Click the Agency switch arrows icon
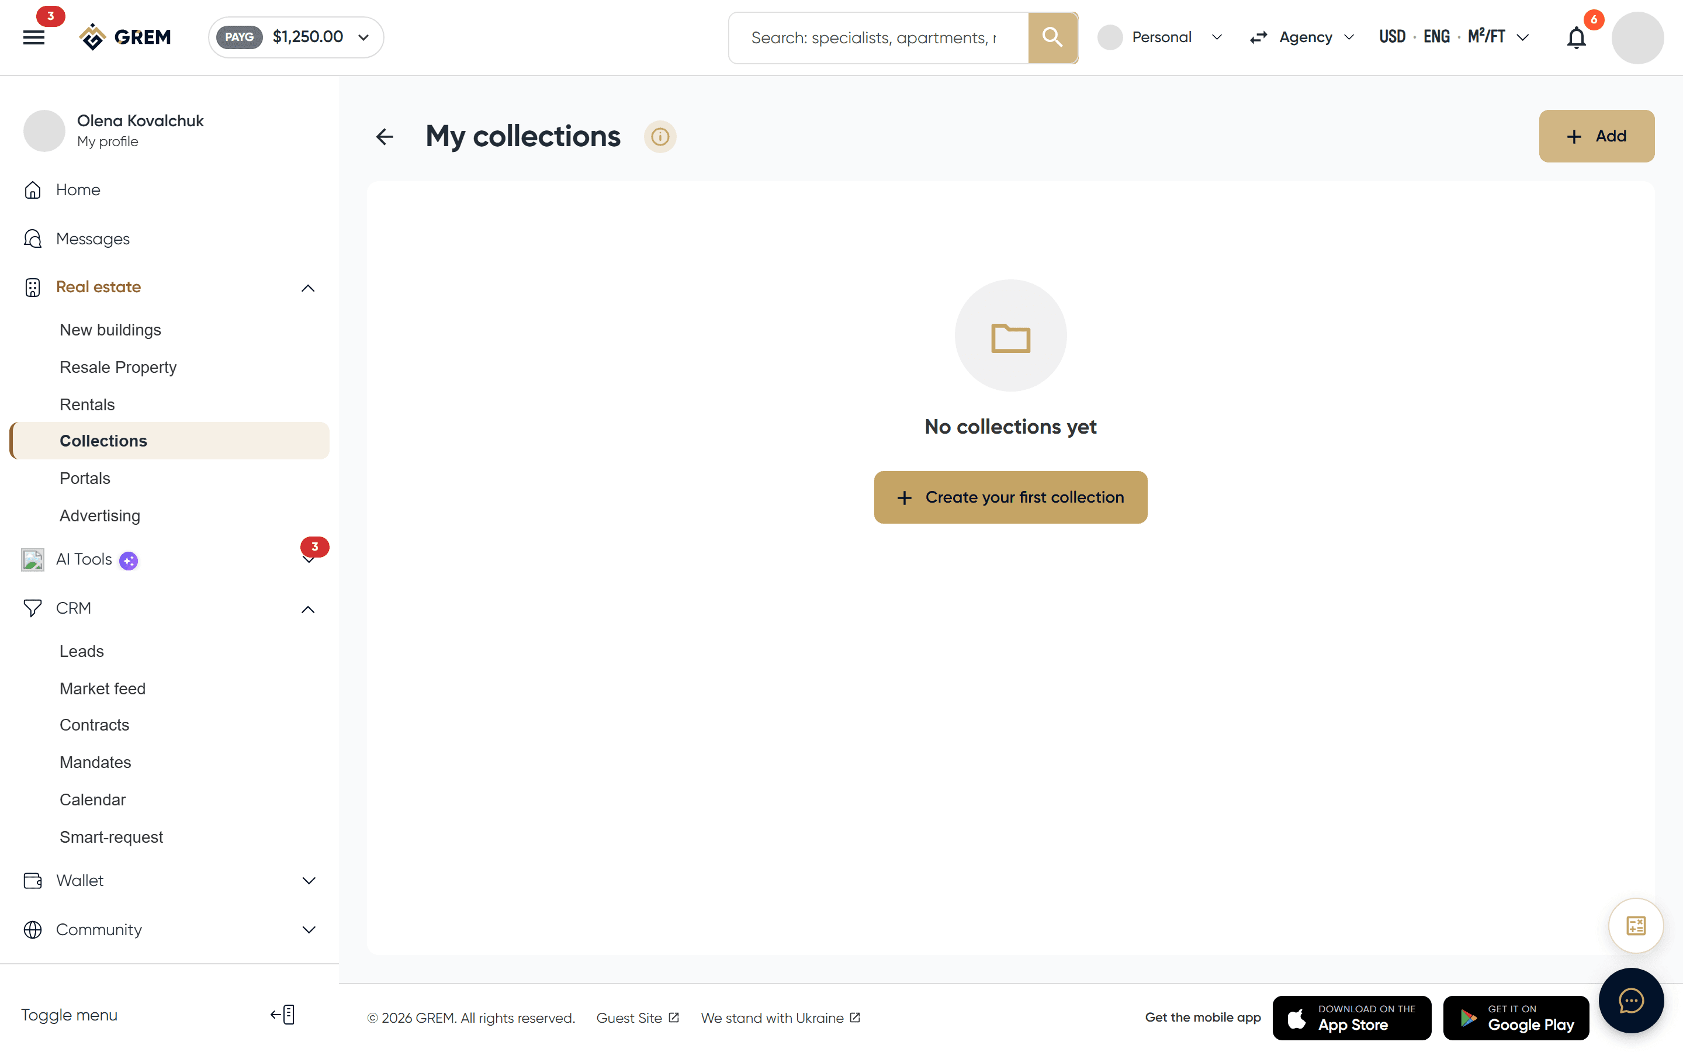This screenshot has width=1683, height=1052. click(x=1258, y=37)
